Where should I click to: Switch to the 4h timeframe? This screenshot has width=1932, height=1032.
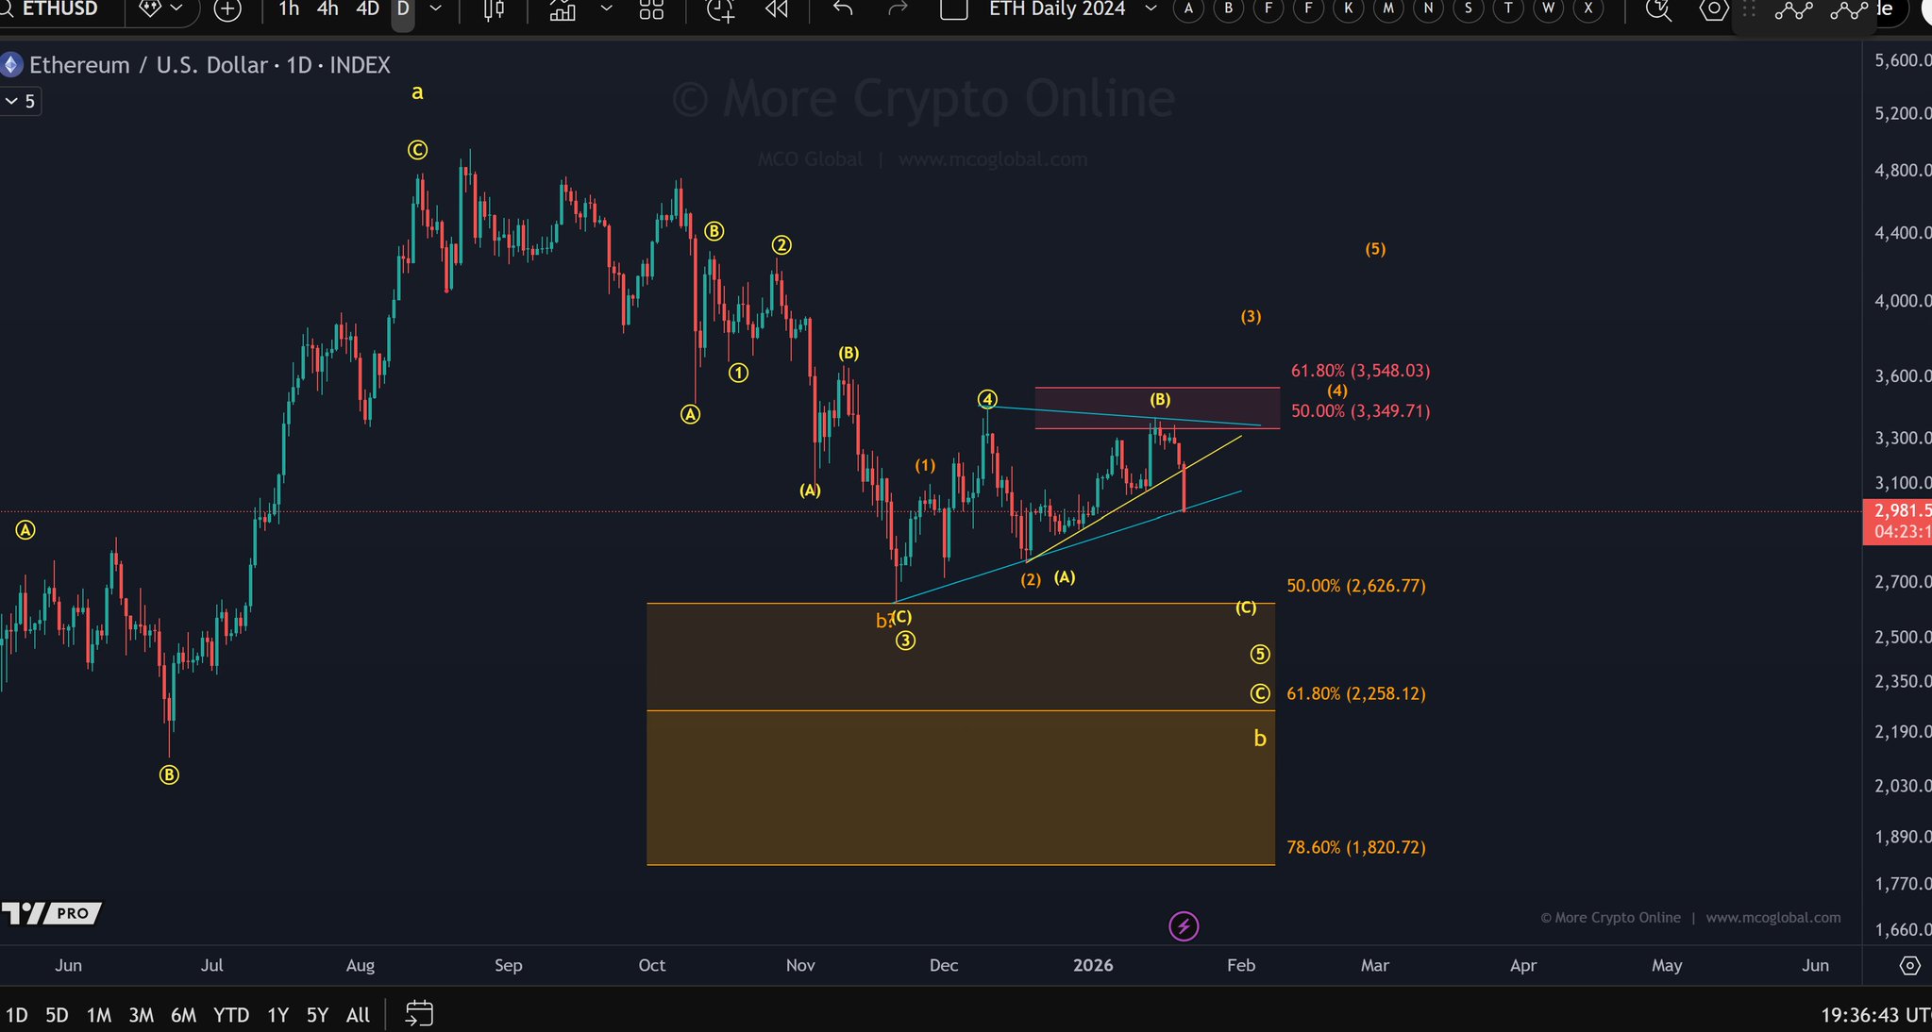coord(328,9)
